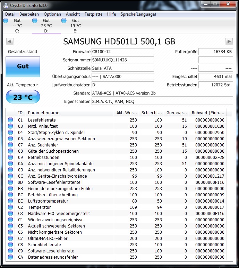Select the Temperatur parameter name
Image resolution: width=239 pixels, height=268 pixels.
tap(40, 207)
